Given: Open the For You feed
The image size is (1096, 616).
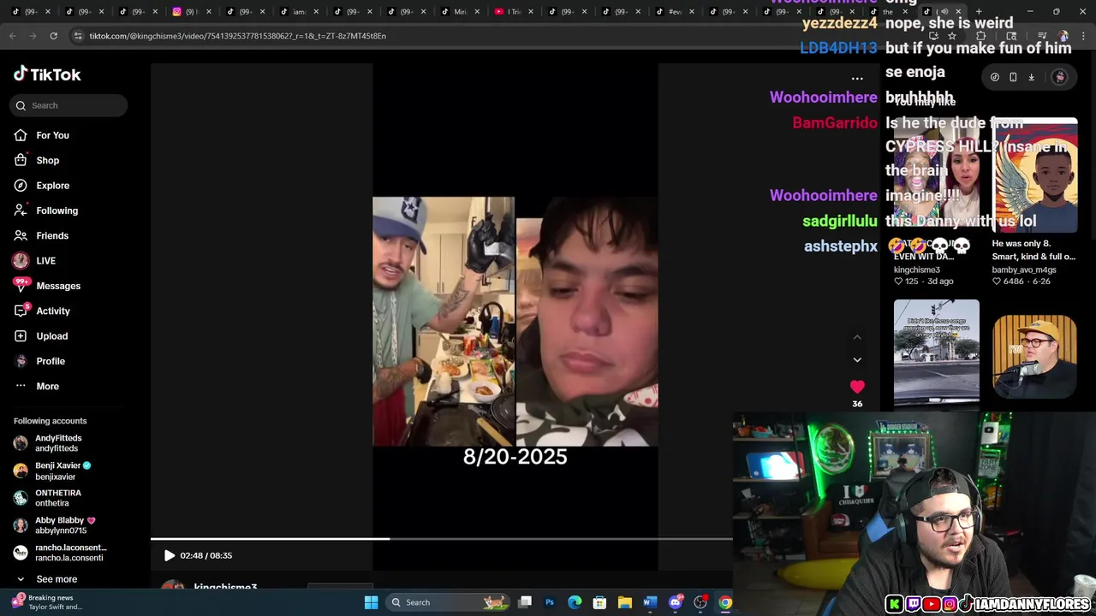Looking at the screenshot, I should (41, 135).
